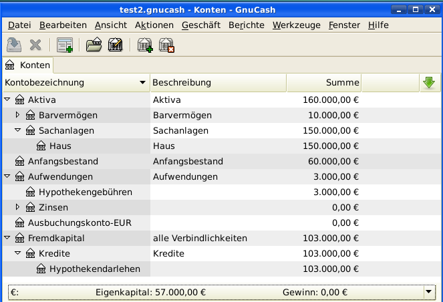Click the Summe column header
This screenshot has width=443, height=302.
[324, 83]
